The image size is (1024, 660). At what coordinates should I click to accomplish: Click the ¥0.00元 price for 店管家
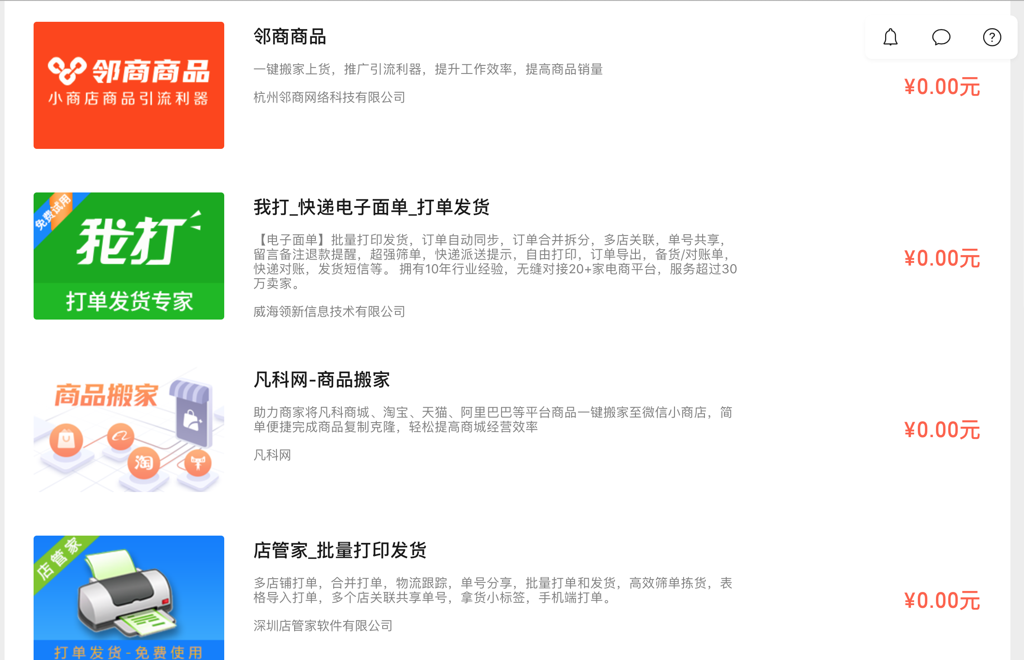[x=942, y=601]
